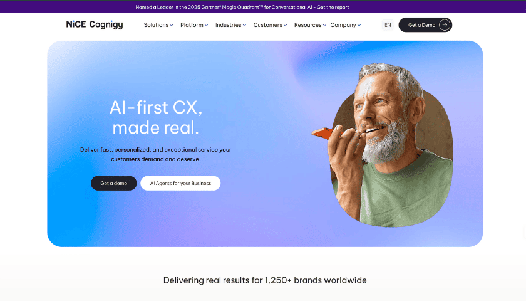Open the Gartner Magic Quadrant report banner

point(242,7)
